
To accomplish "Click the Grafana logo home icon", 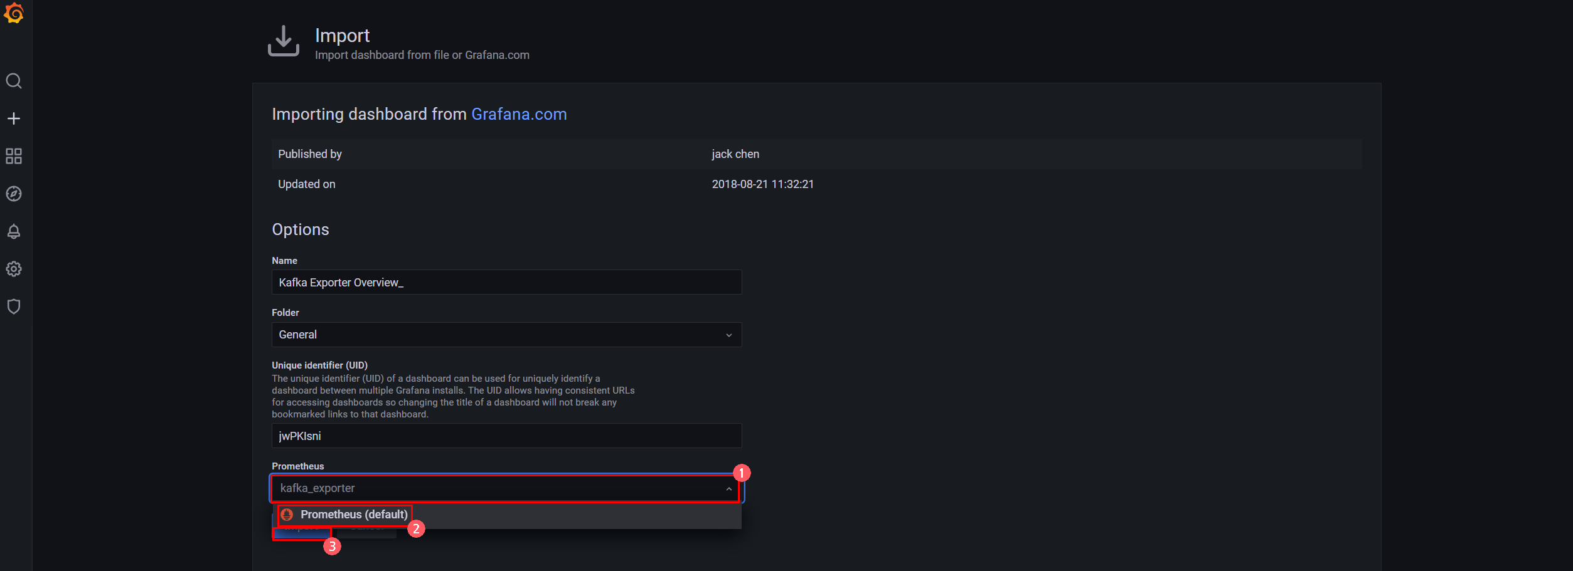I will pos(14,13).
